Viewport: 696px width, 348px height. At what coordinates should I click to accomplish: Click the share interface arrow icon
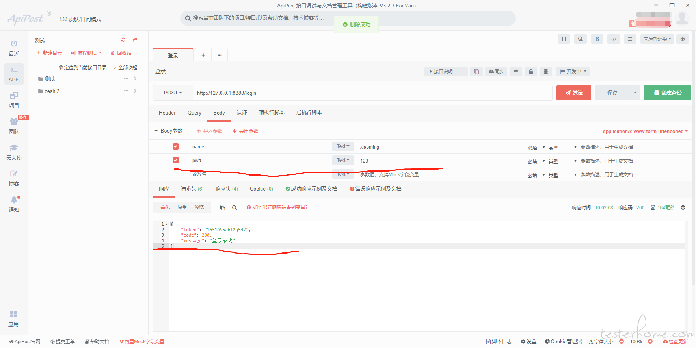click(x=516, y=72)
